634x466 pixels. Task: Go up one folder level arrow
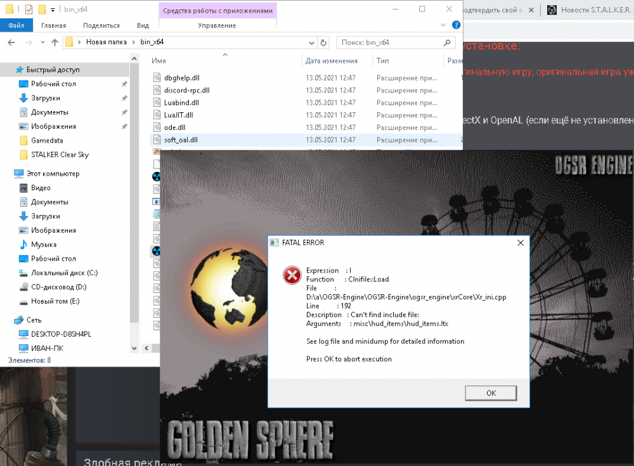click(x=55, y=42)
